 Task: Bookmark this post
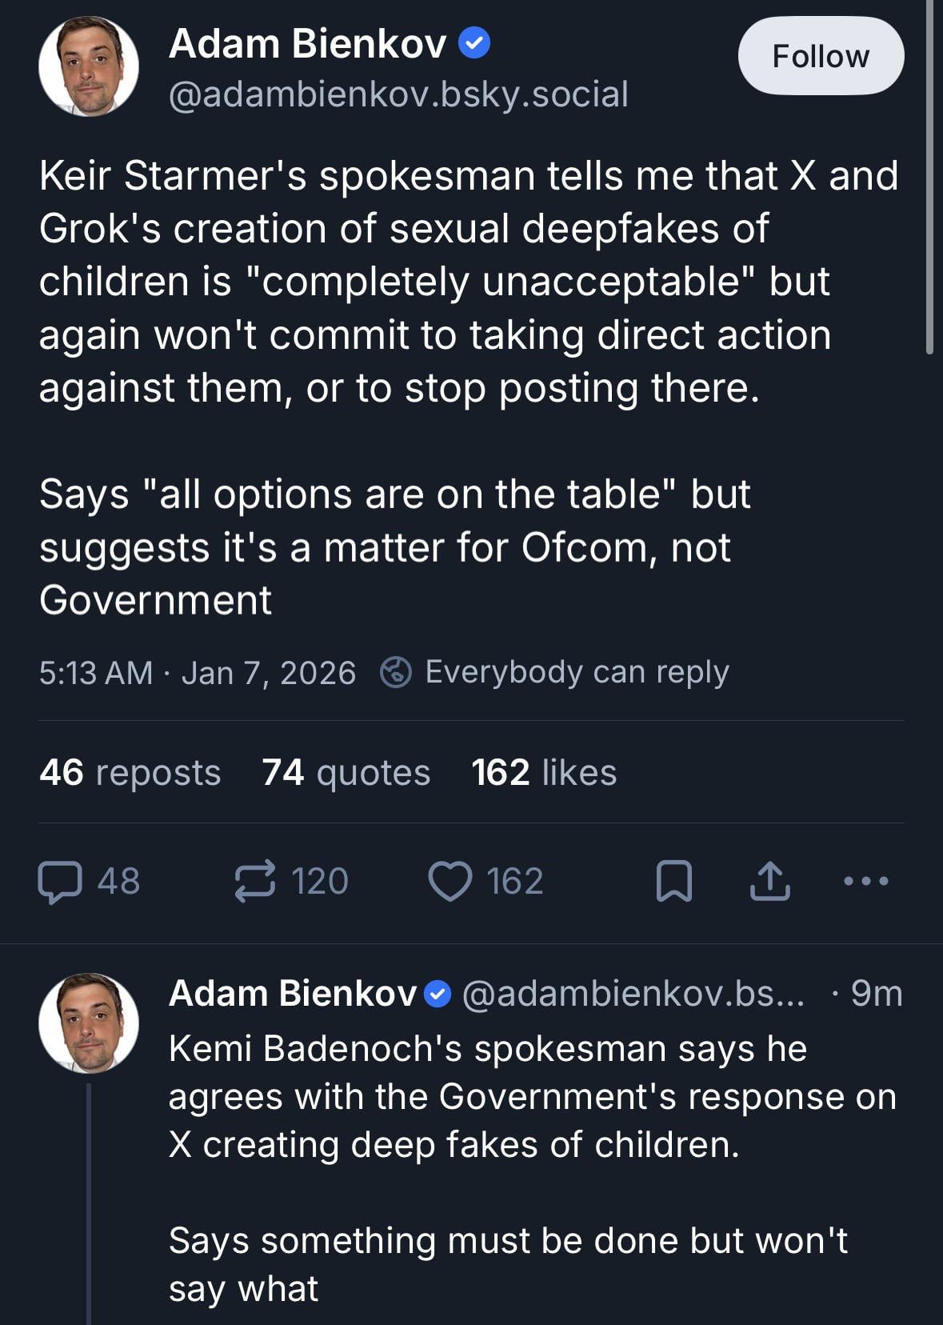coord(673,882)
